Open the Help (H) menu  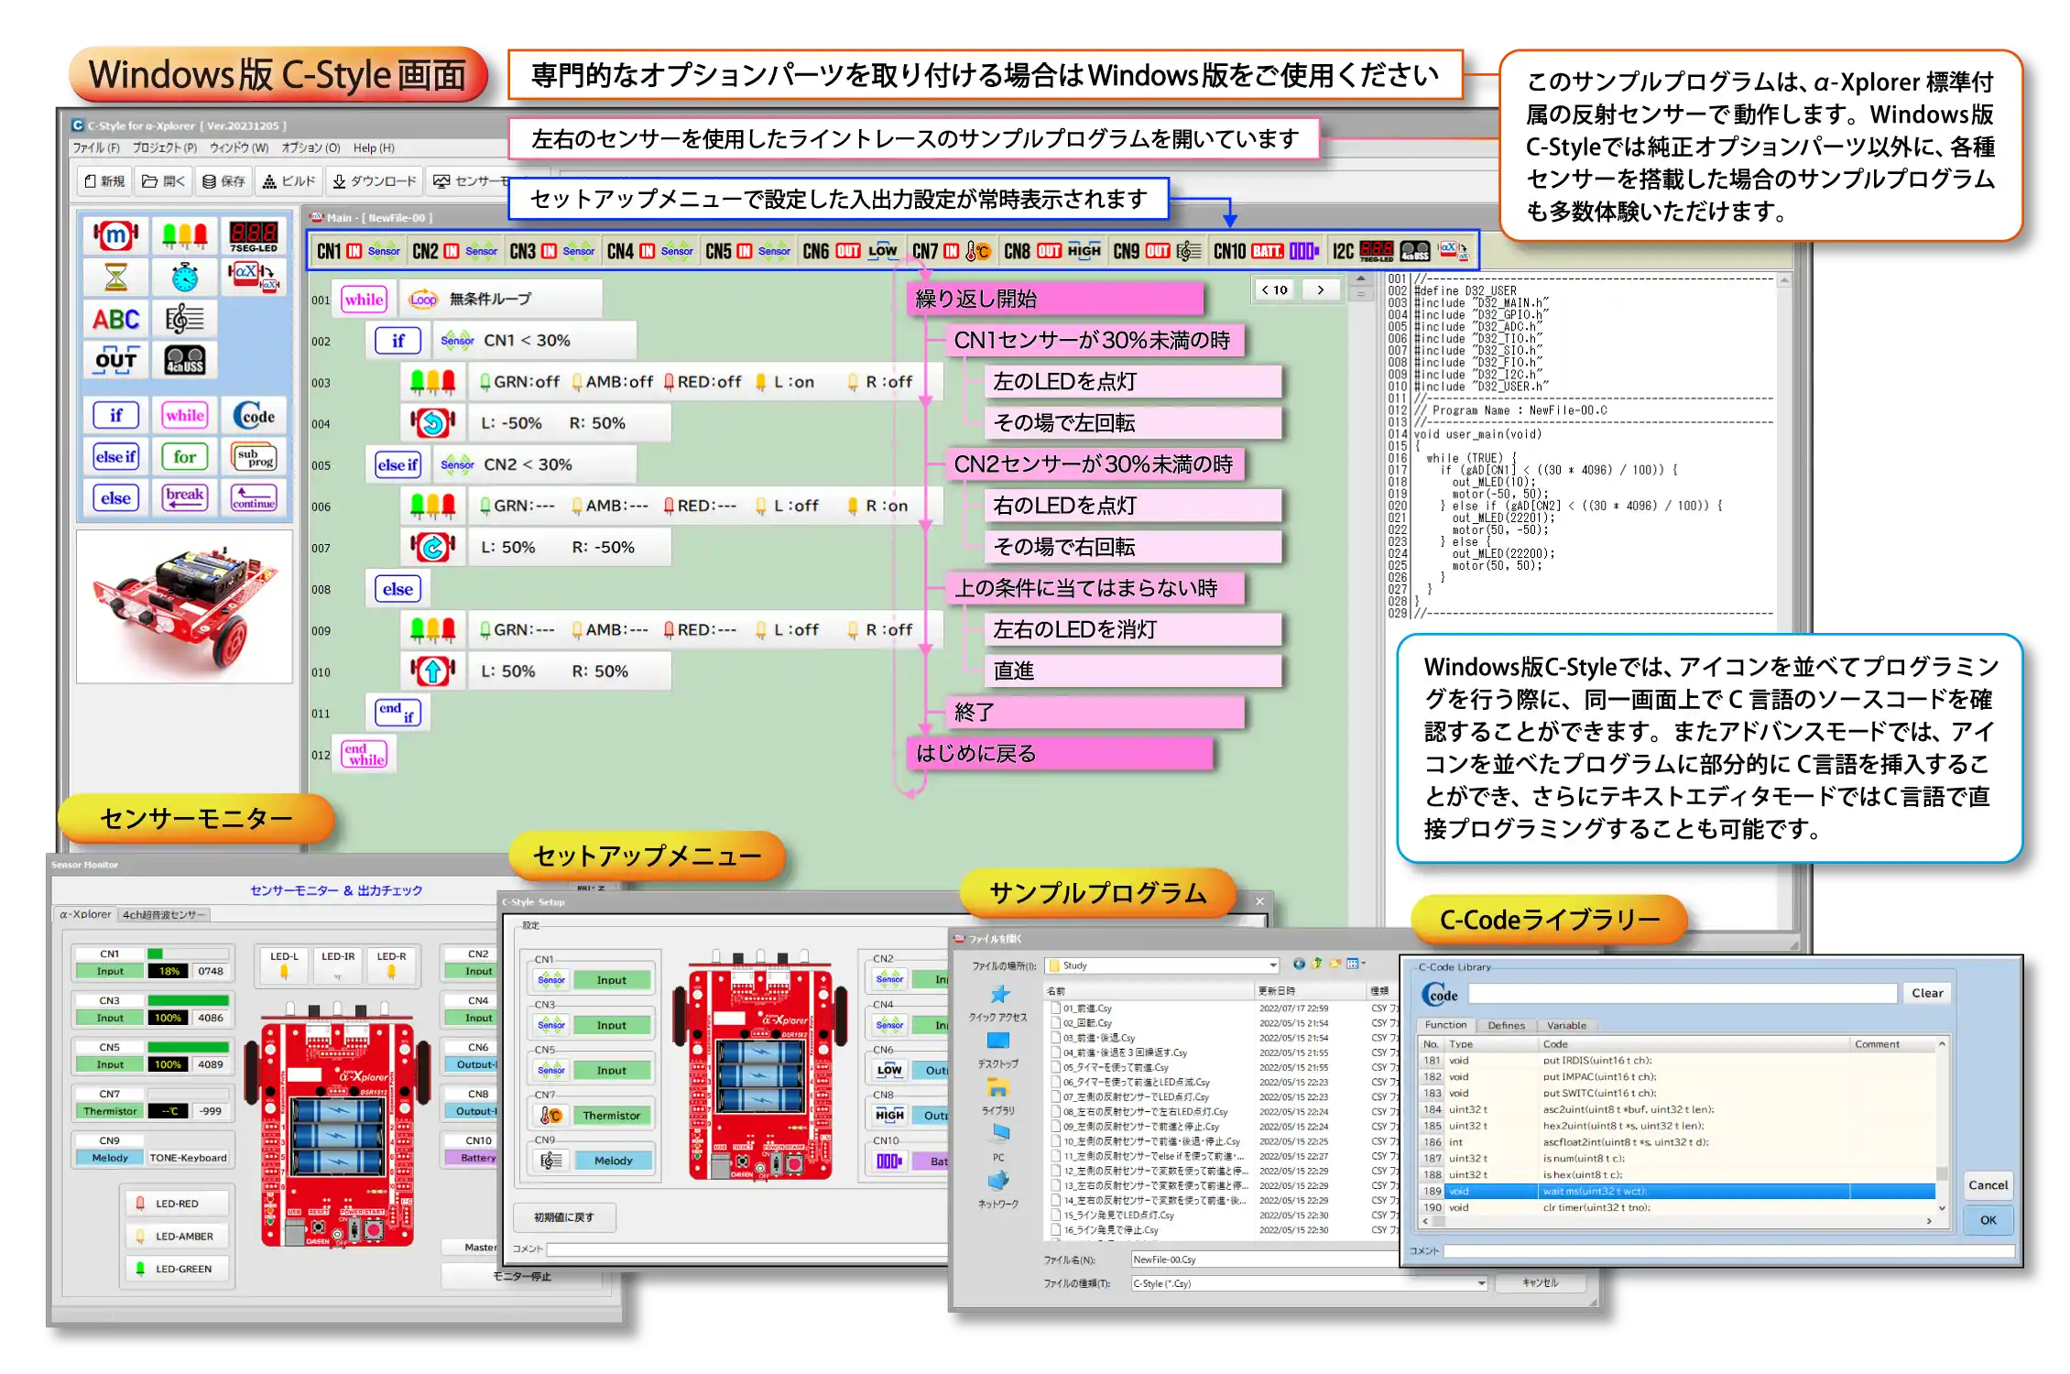click(x=374, y=147)
